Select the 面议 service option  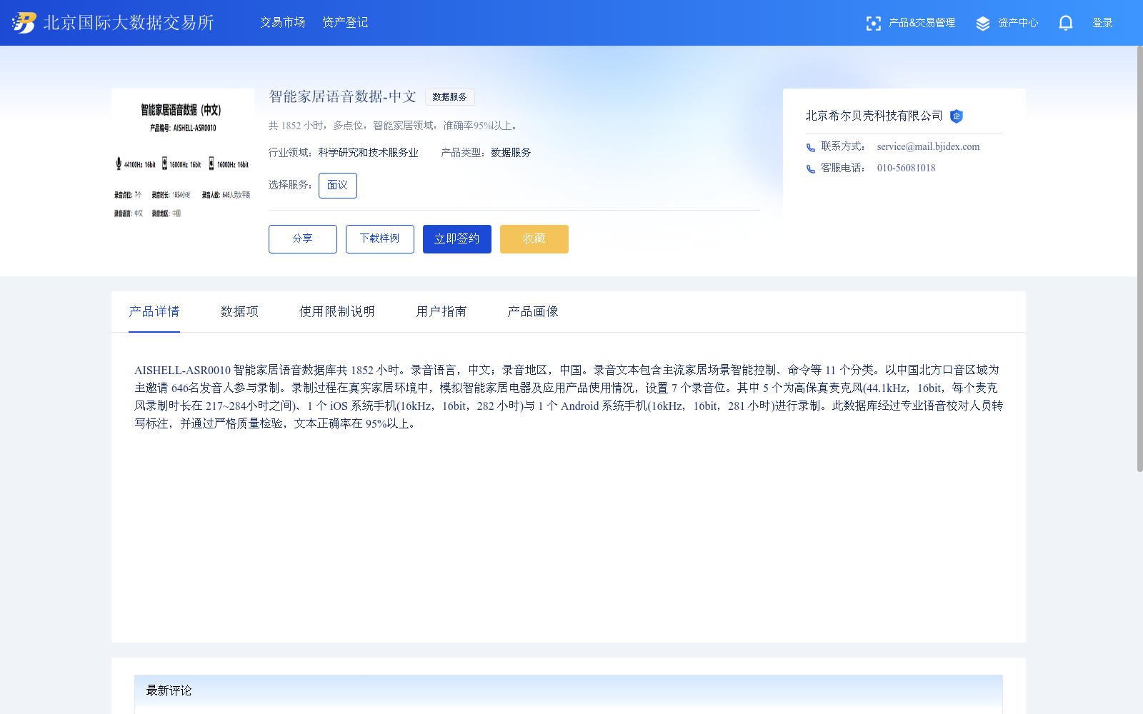pos(337,186)
